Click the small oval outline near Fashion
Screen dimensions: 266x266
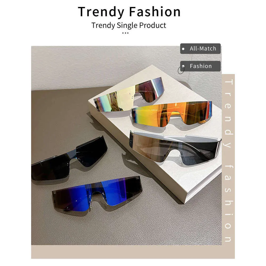(181, 70)
